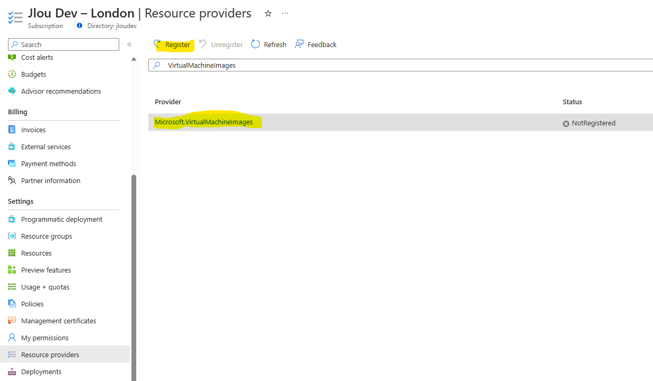Click the Resource groups cube icon
653x381 pixels.
pyautogui.click(x=12, y=236)
